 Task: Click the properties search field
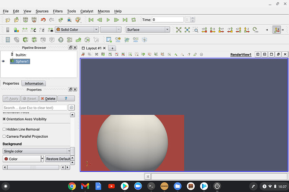pyautogui.click(x=35, y=108)
